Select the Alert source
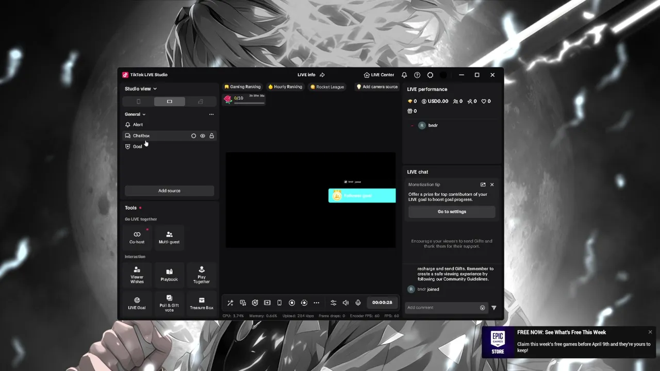Image resolution: width=660 pixels, height=371 pixels. pos(169,125)
